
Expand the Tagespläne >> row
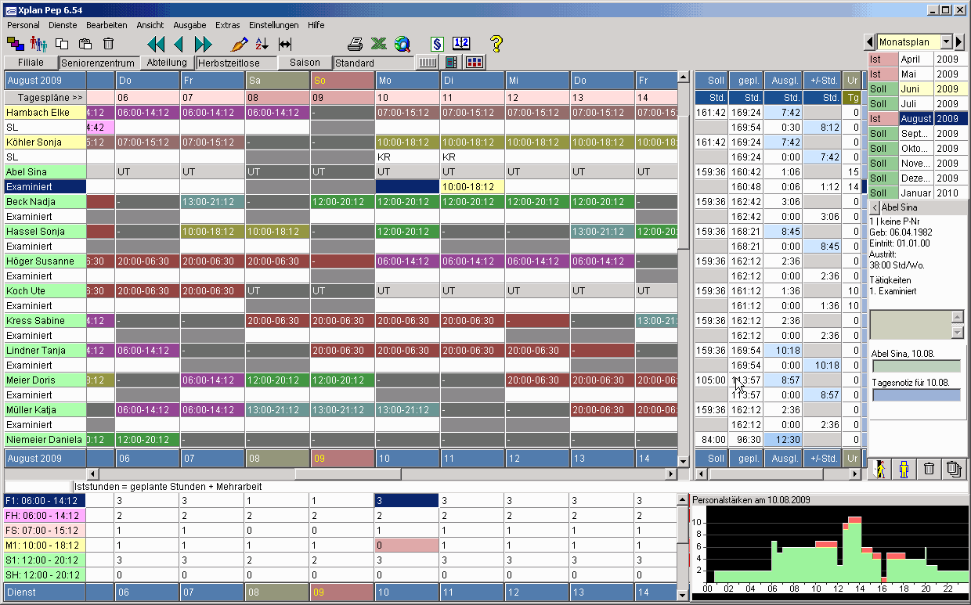coord(45,98)
